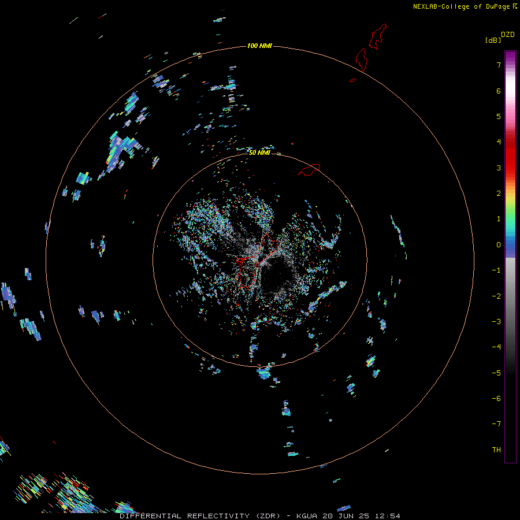Click the DZD color scale title
The height and width of the screenshot is (520, 520).
pyautogui.click(x=508, y=35)
